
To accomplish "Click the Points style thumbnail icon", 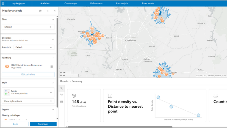I will click(x=7, y=92).
